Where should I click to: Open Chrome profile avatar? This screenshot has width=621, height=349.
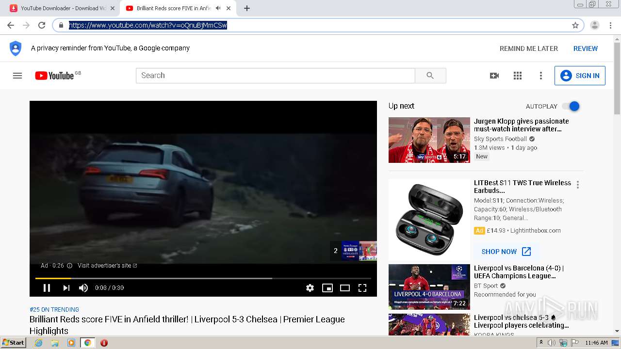(595, 25)
